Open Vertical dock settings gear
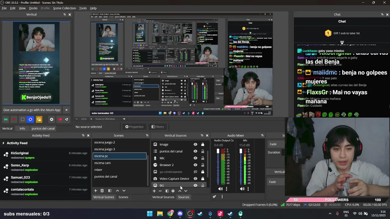The height and width of the screenshot is (219, 390). [x=51, y=120]
